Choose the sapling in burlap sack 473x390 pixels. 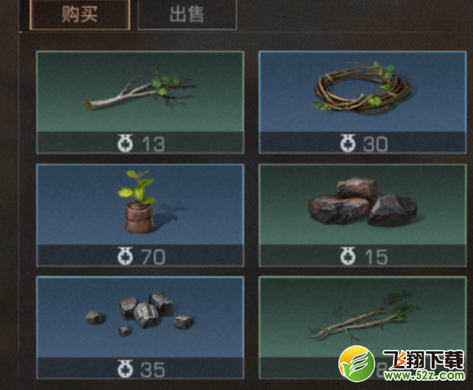(x=140, y=215)
